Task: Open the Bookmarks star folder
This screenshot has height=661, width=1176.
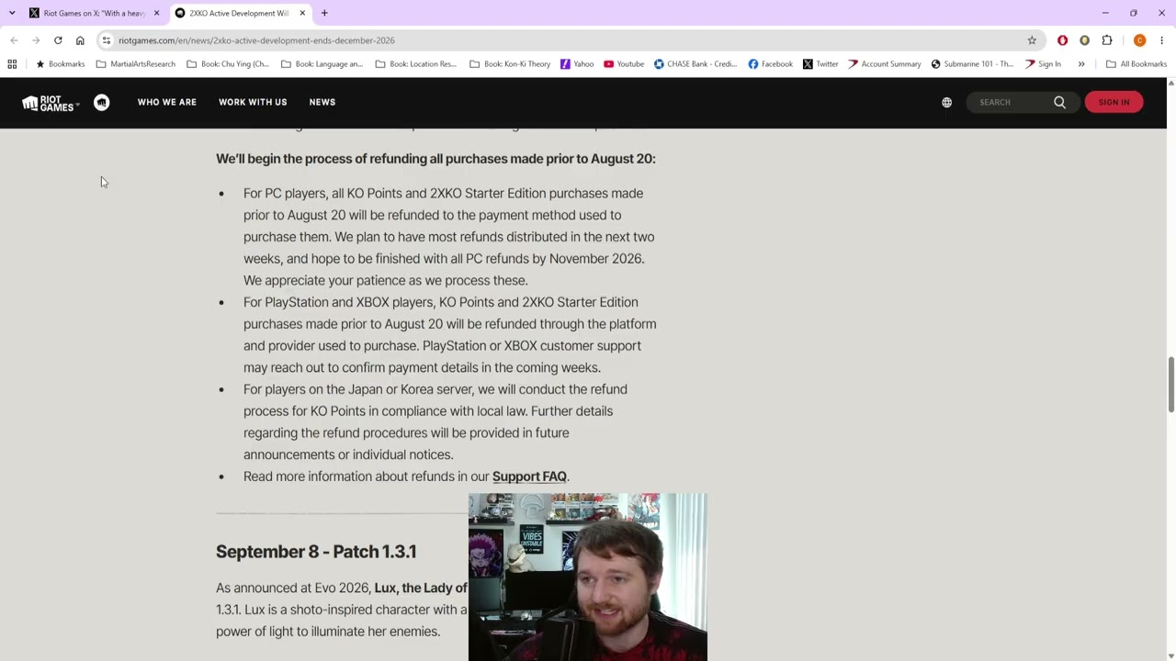Action: pyautogui.click(x=60, y=64)
